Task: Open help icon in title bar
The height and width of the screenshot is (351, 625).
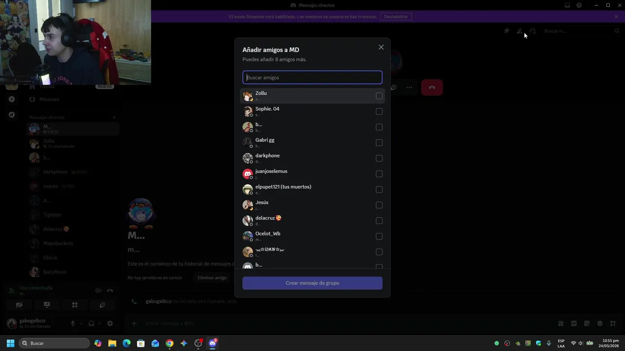Action: coord(579,5)
